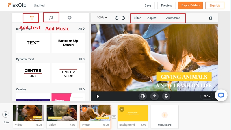Open the Music tab icon

click(51, 18)
